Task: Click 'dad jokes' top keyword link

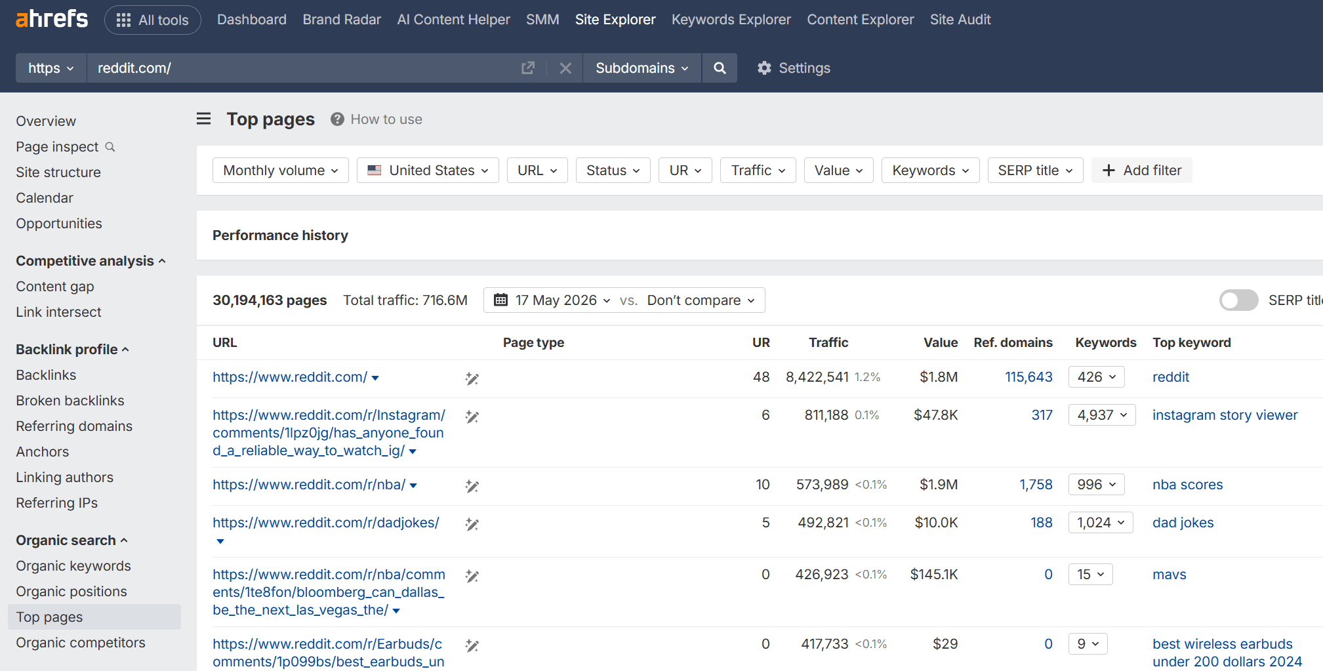Action: point(1183,523)
